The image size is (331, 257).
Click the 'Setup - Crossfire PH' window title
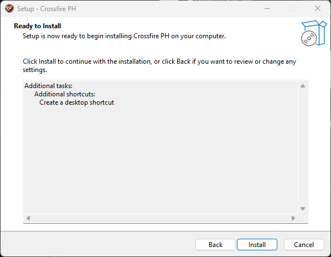coord(46,9)
